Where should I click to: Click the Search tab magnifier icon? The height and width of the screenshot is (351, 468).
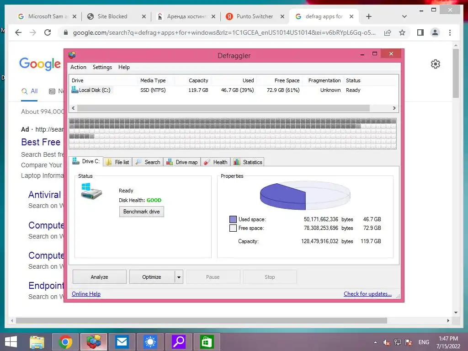pyautogui.click(x=138, y=162)
